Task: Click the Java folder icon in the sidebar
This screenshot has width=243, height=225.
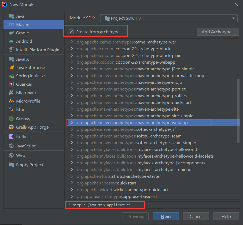Action: click(x=11, y=16)
